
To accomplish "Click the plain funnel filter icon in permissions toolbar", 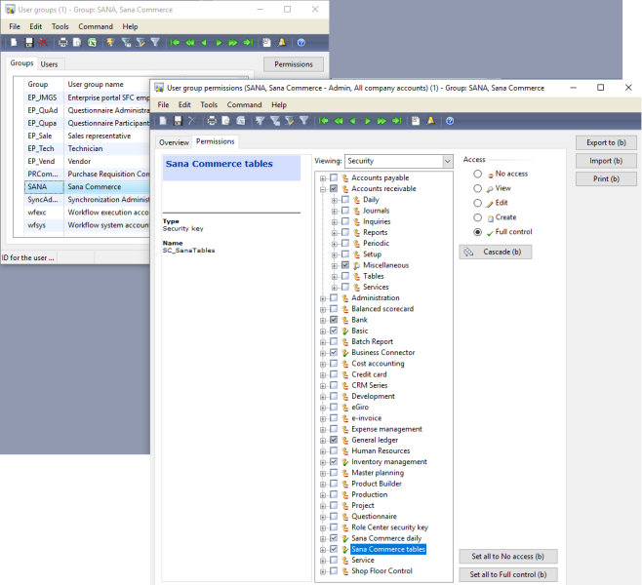I will coord(303,121).
